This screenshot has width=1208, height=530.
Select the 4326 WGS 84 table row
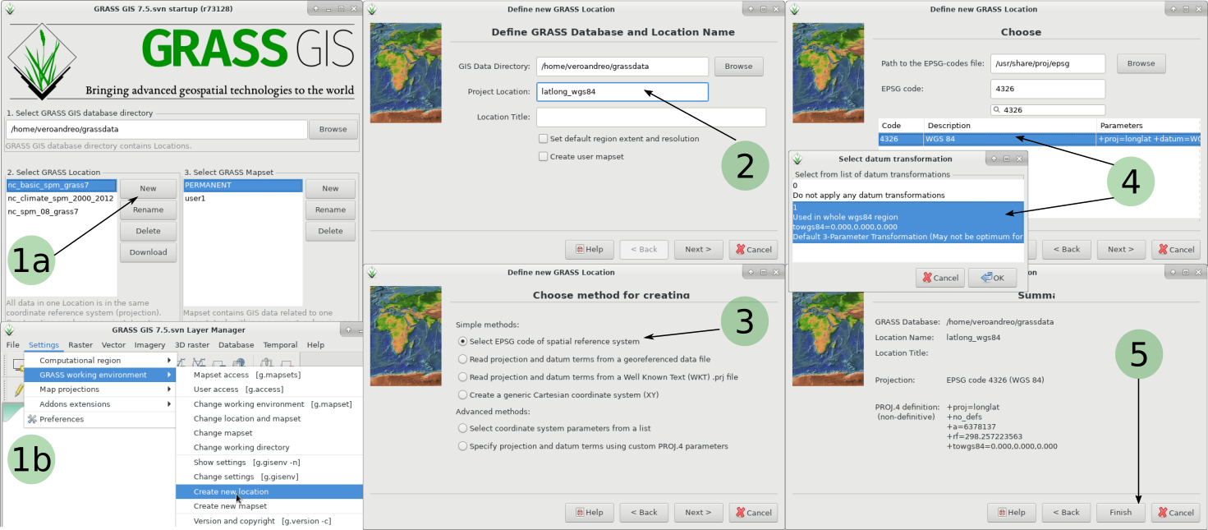coord(1040,139)
